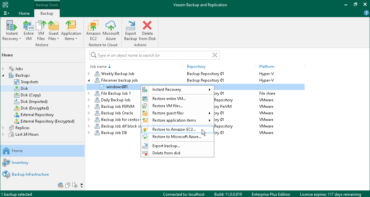Image resolution: width=370 pixels, height=197 pixels.
Task: Sort by the Repository column header
Action: (196, 67)
